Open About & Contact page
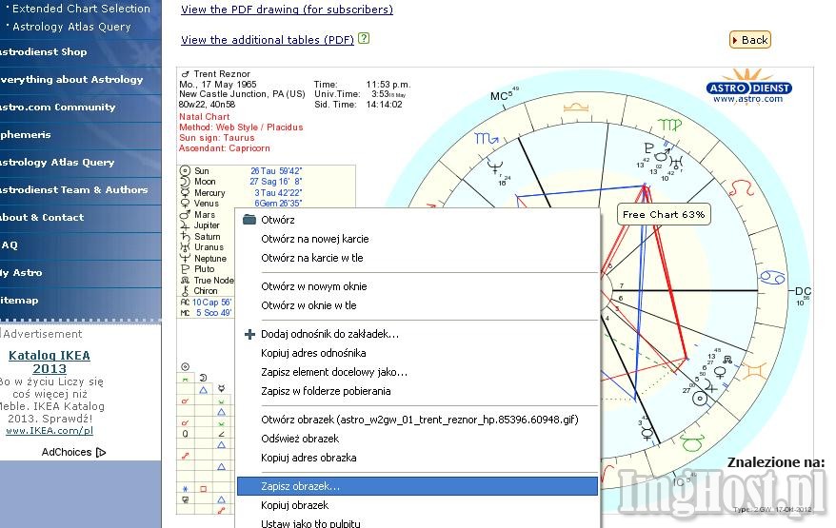Image resolution: width=836 pixels, height=528 pixels. pos(42,217)
